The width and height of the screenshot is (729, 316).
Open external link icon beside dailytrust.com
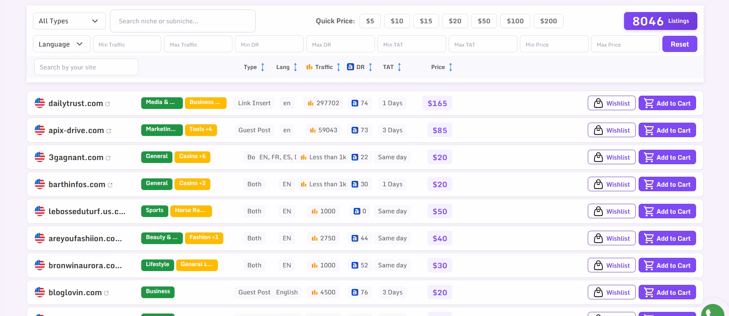[107, 104]
